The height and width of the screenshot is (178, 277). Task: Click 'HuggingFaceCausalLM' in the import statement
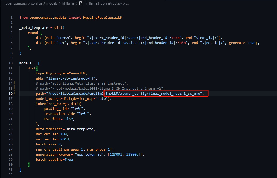103,17
